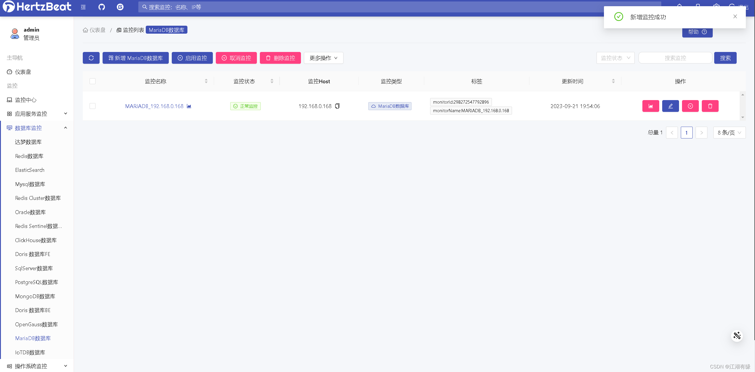The width and height of the screenshot is (755, 372).
Task: Click the HertzBeat logo
Action: (37, 6)
